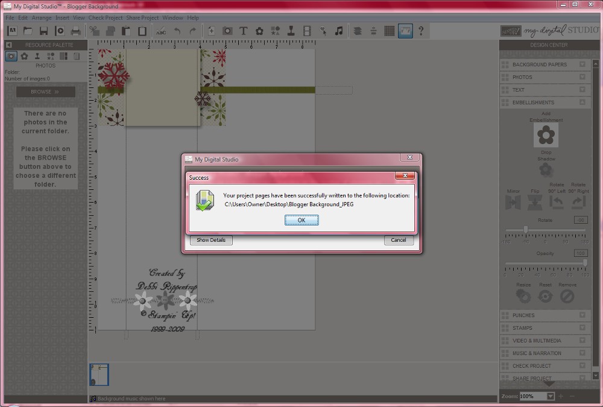Click the add photo camera toolbar icon

(x=227, y=31)
